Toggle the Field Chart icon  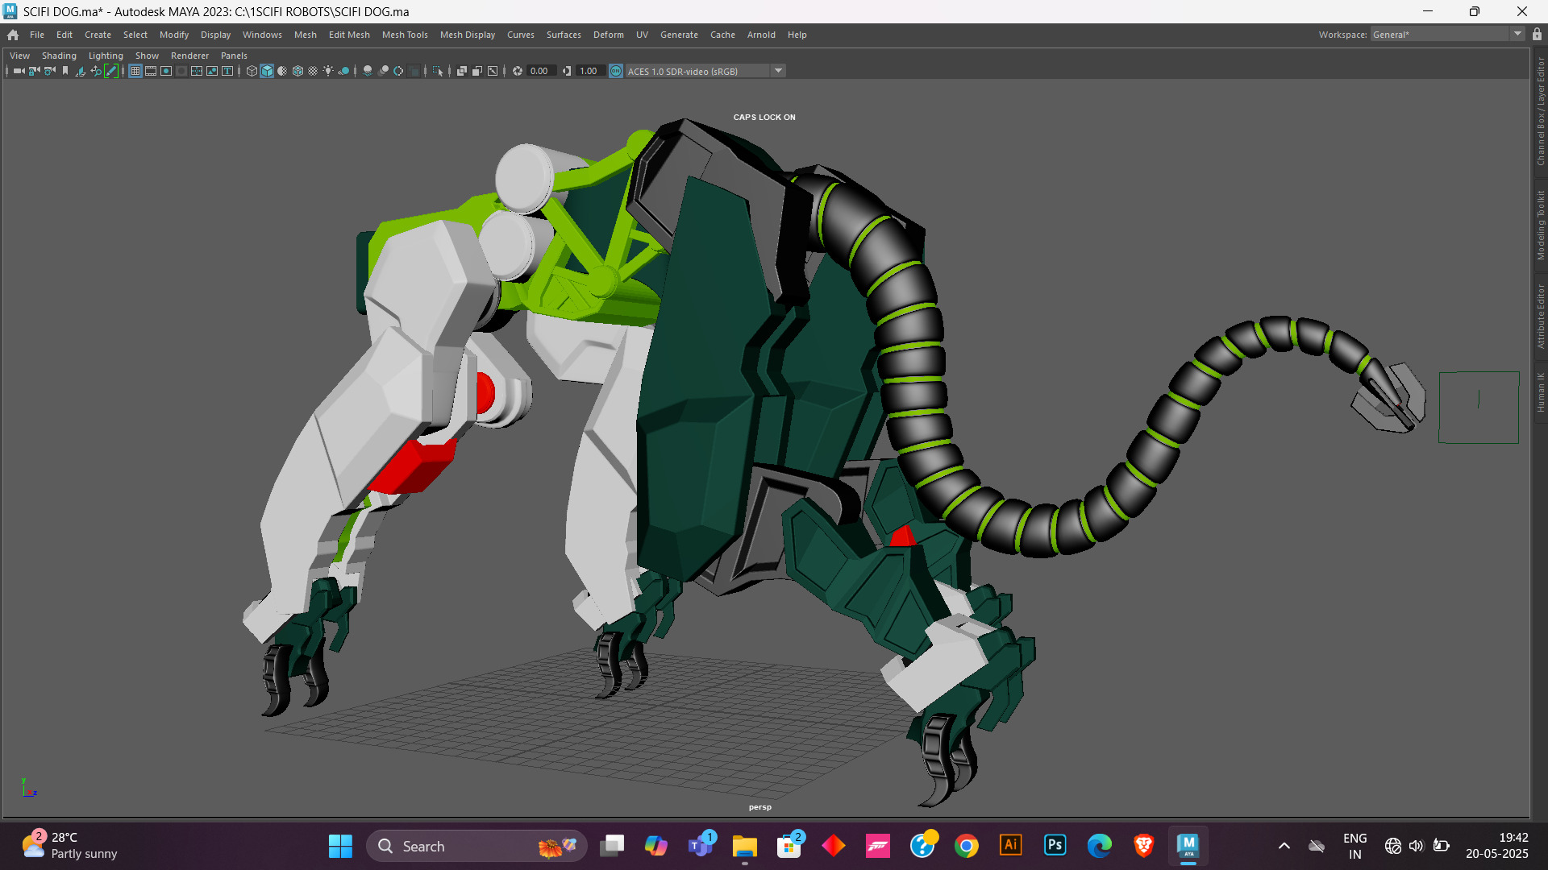point(197,71)
